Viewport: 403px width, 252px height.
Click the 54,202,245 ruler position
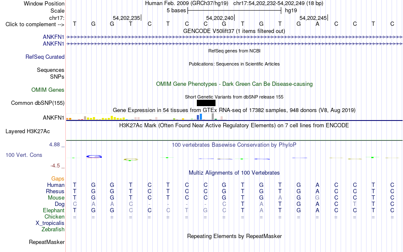pyautogui.click(x=313, y=18)
